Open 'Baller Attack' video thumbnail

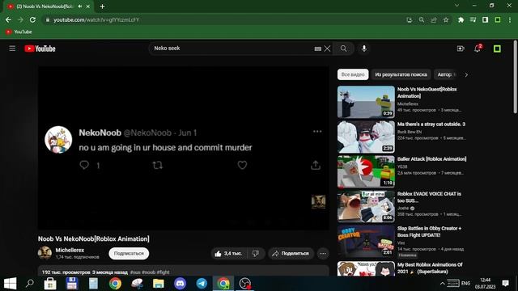(x=366, y=171)
